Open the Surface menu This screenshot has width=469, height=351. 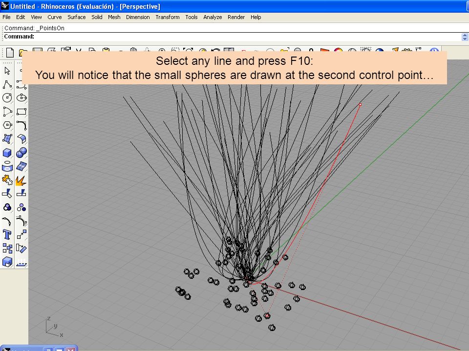tap(77, 17)
